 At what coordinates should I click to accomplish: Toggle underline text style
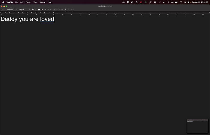(51, 10)
